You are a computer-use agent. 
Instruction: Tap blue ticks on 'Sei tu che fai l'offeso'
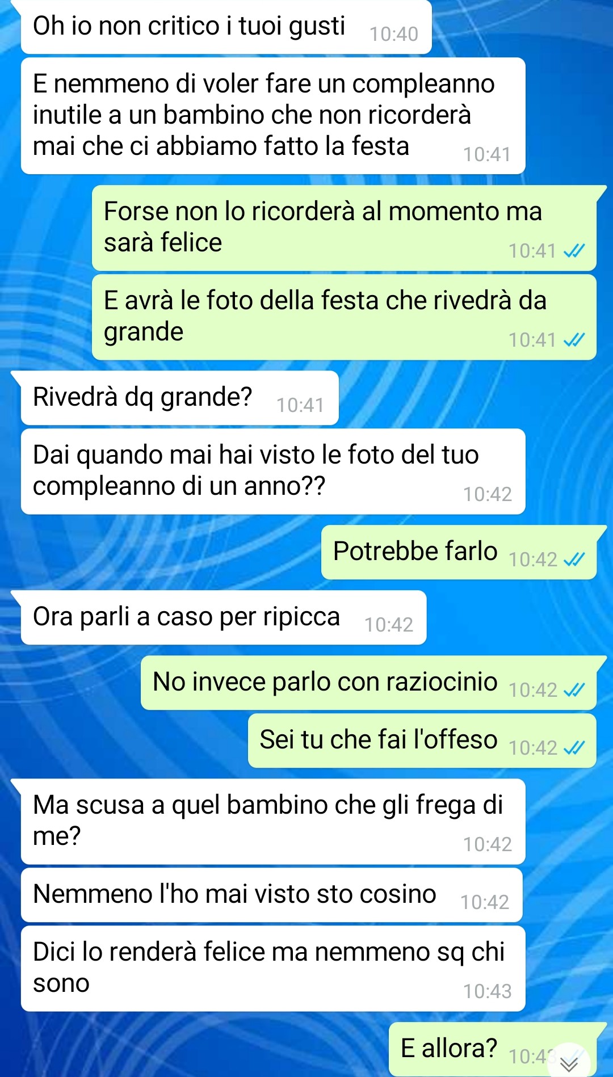point(574,748)
